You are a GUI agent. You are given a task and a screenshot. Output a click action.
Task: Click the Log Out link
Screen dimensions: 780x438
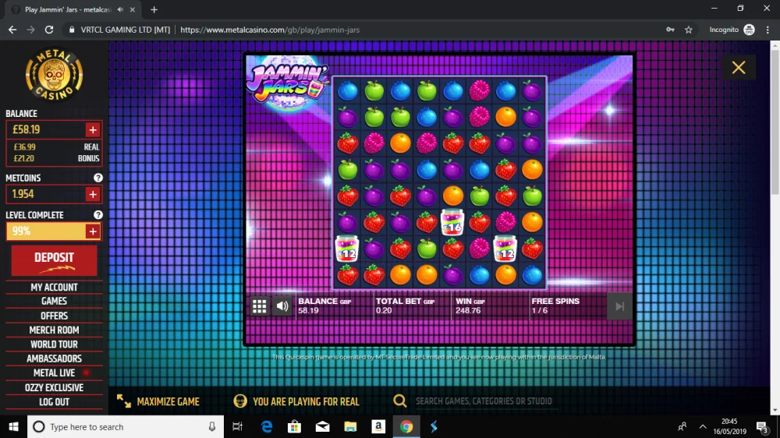[55, 401]
